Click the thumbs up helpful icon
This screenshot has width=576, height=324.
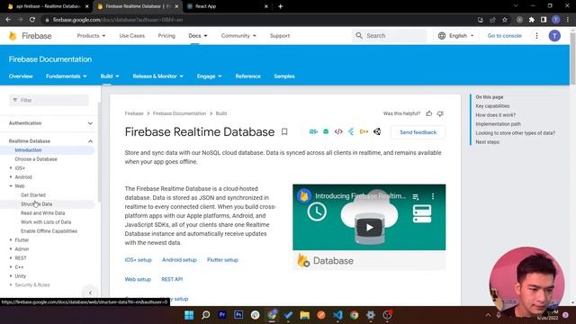(429, 113)
